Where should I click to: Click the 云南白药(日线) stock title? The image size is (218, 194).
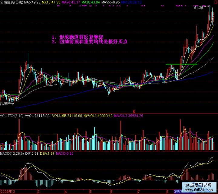(12, 2)
